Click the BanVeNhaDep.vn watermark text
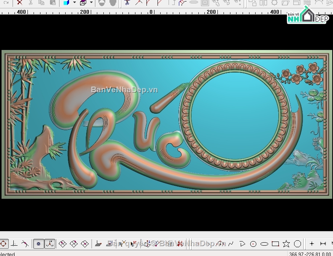Viewport: 333px width, 256px height. point(124,90)
